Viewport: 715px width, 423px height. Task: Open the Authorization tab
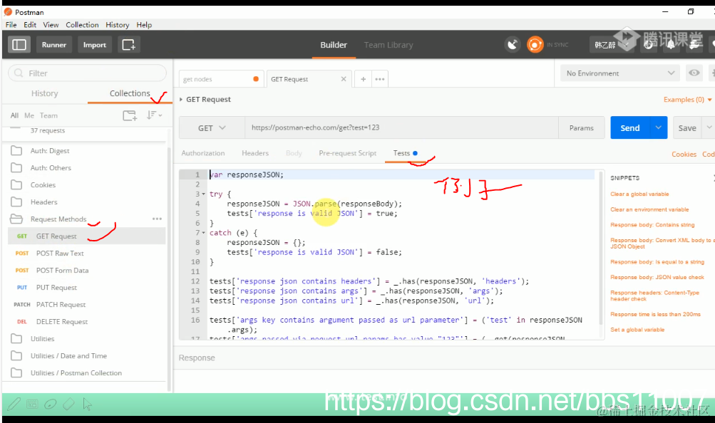203,153
